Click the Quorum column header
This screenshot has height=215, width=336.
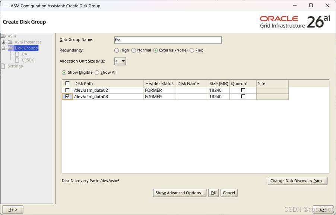click(x=243, y=83)
